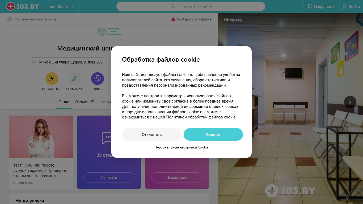Screen dimensions: 363x204
Task: Open the ПМС test article thumbnail
Action: tap(41, 137)
